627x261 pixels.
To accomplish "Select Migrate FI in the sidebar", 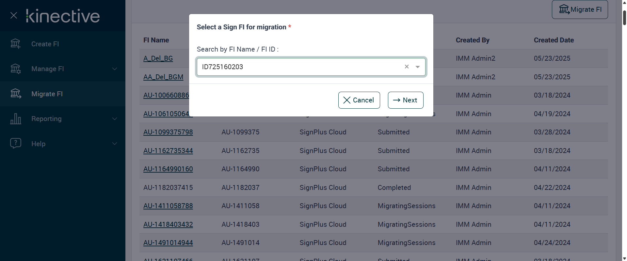I will (x=47, y=94).
